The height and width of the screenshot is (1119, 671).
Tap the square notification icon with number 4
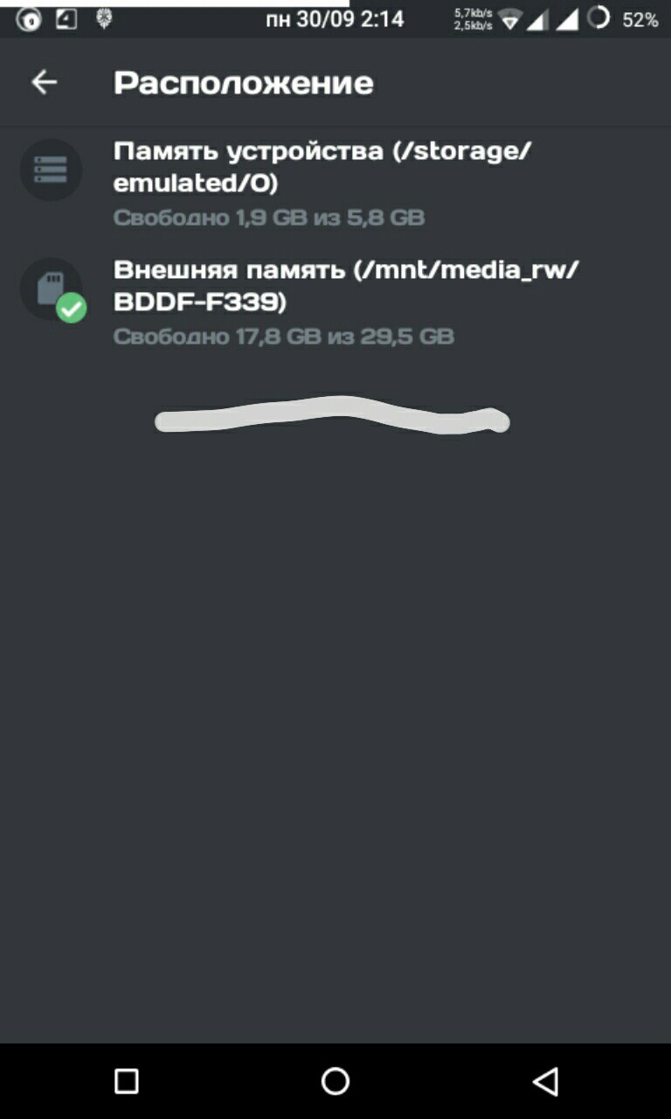coord(66,18)
